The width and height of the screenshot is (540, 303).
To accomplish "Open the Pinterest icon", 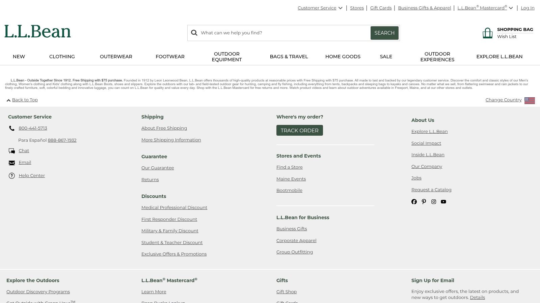I will point(424,202).
